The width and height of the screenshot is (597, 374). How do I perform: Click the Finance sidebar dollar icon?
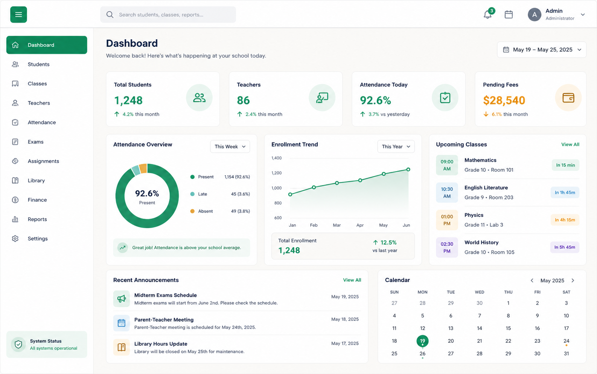click(x=15, y=200)
